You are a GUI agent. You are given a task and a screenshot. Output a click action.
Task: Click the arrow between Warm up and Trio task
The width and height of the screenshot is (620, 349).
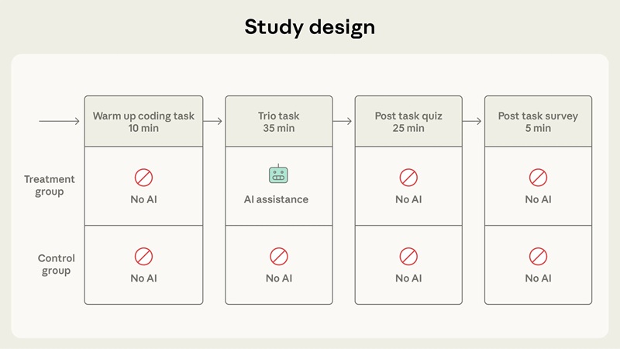tap(213, 121)
